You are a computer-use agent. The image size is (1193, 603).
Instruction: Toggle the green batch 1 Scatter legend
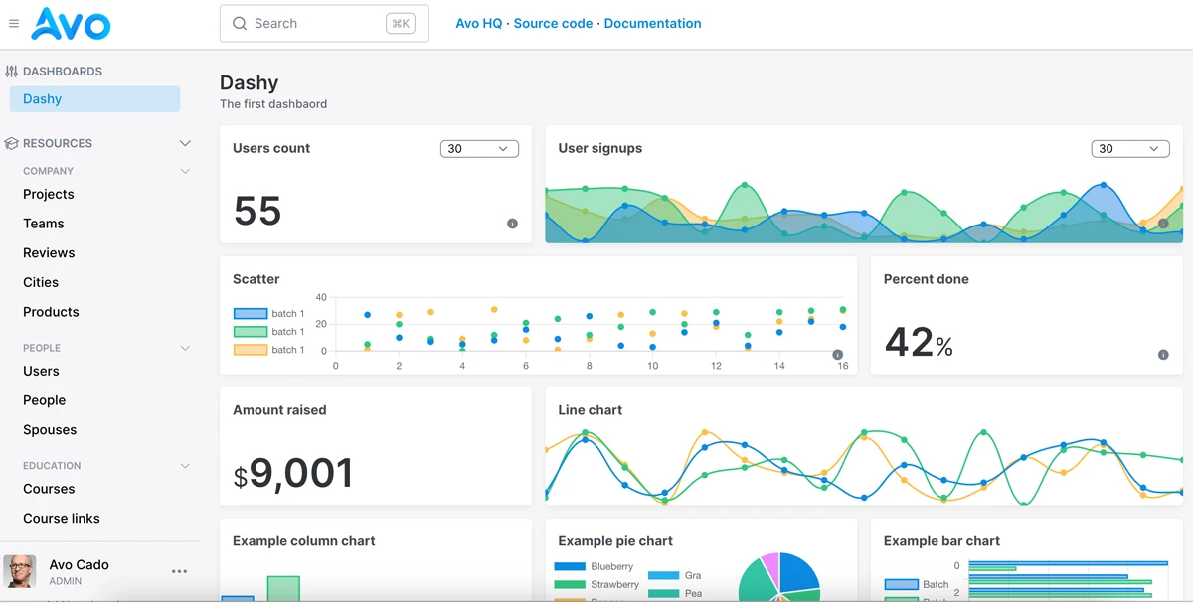coord(268,331)
